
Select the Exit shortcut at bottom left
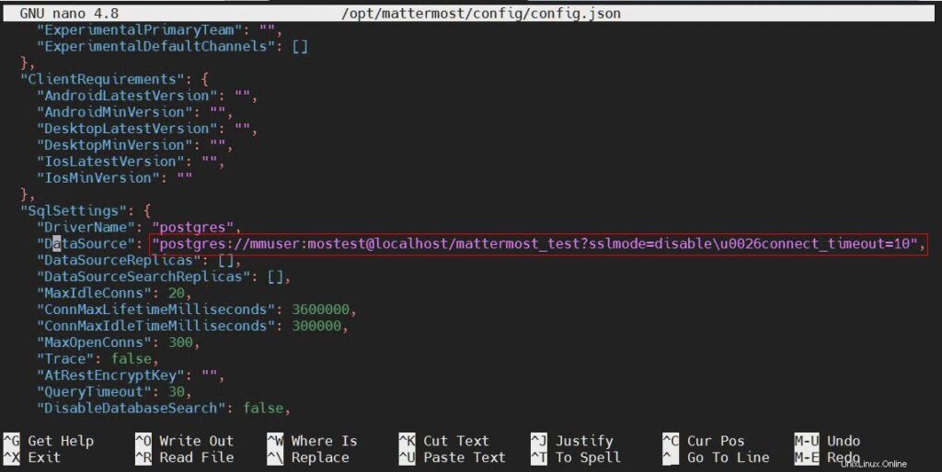(44, 457)
